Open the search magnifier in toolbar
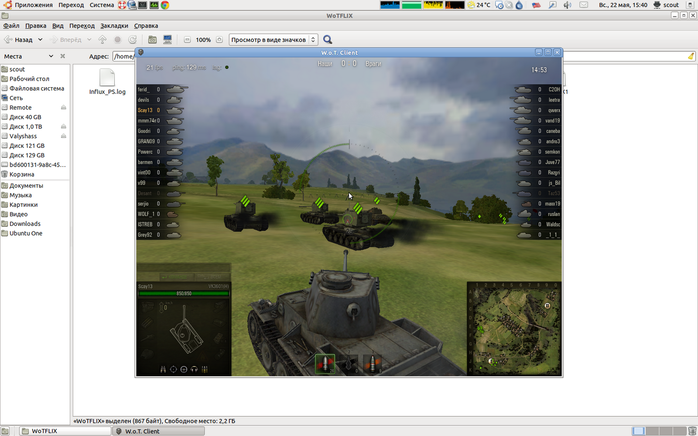Screen dimensions: 698x436 (x=328, y=40)
